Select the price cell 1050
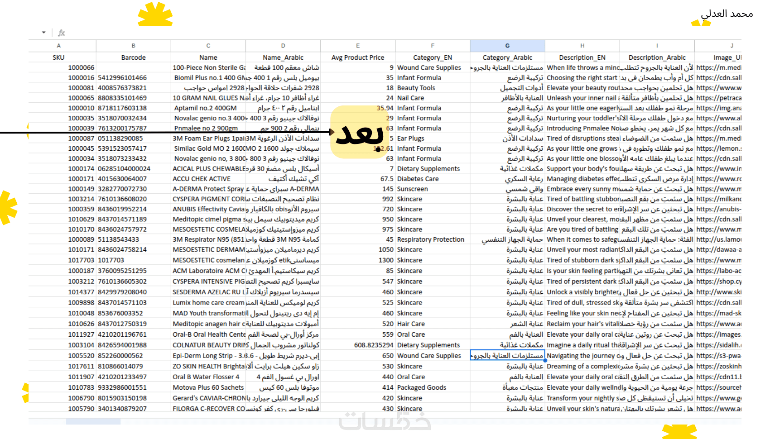This screenshot has width=770, height=439. (358, 249)
